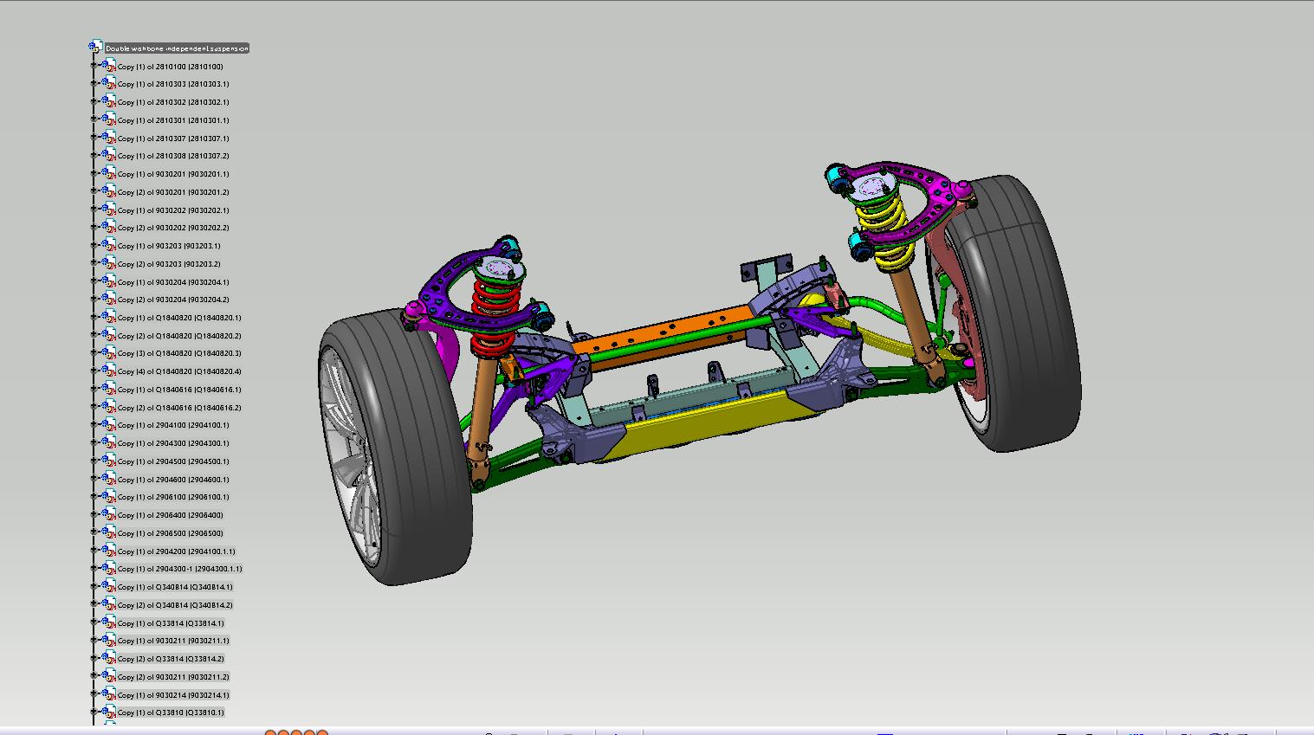1314x735 pixels.
Task: Click the root assembly icon of the tree
Action: pos(96,48)
